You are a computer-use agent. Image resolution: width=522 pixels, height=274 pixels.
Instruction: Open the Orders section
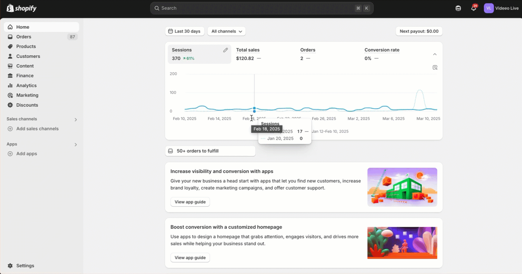pos(41,37)
